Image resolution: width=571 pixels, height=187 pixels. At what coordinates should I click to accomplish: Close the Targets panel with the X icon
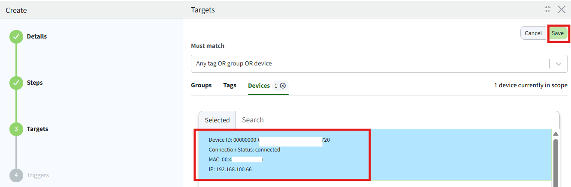click(561, 9)
